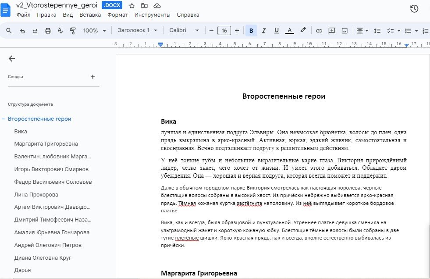Click the left indent marker on ruler
Image resolution: width=430 pixels, height=279 pixels.
point(161,45)
